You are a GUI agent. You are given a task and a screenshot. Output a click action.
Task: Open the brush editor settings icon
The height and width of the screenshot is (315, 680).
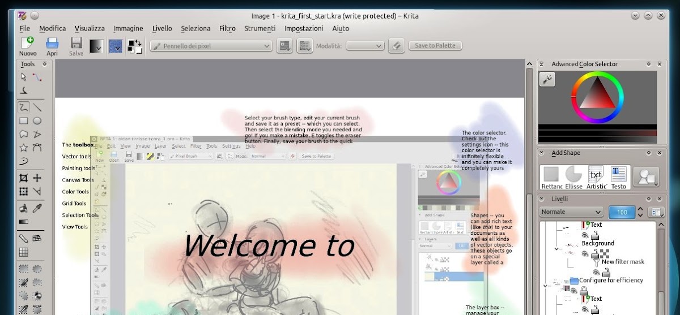click(x=284, y=46)
